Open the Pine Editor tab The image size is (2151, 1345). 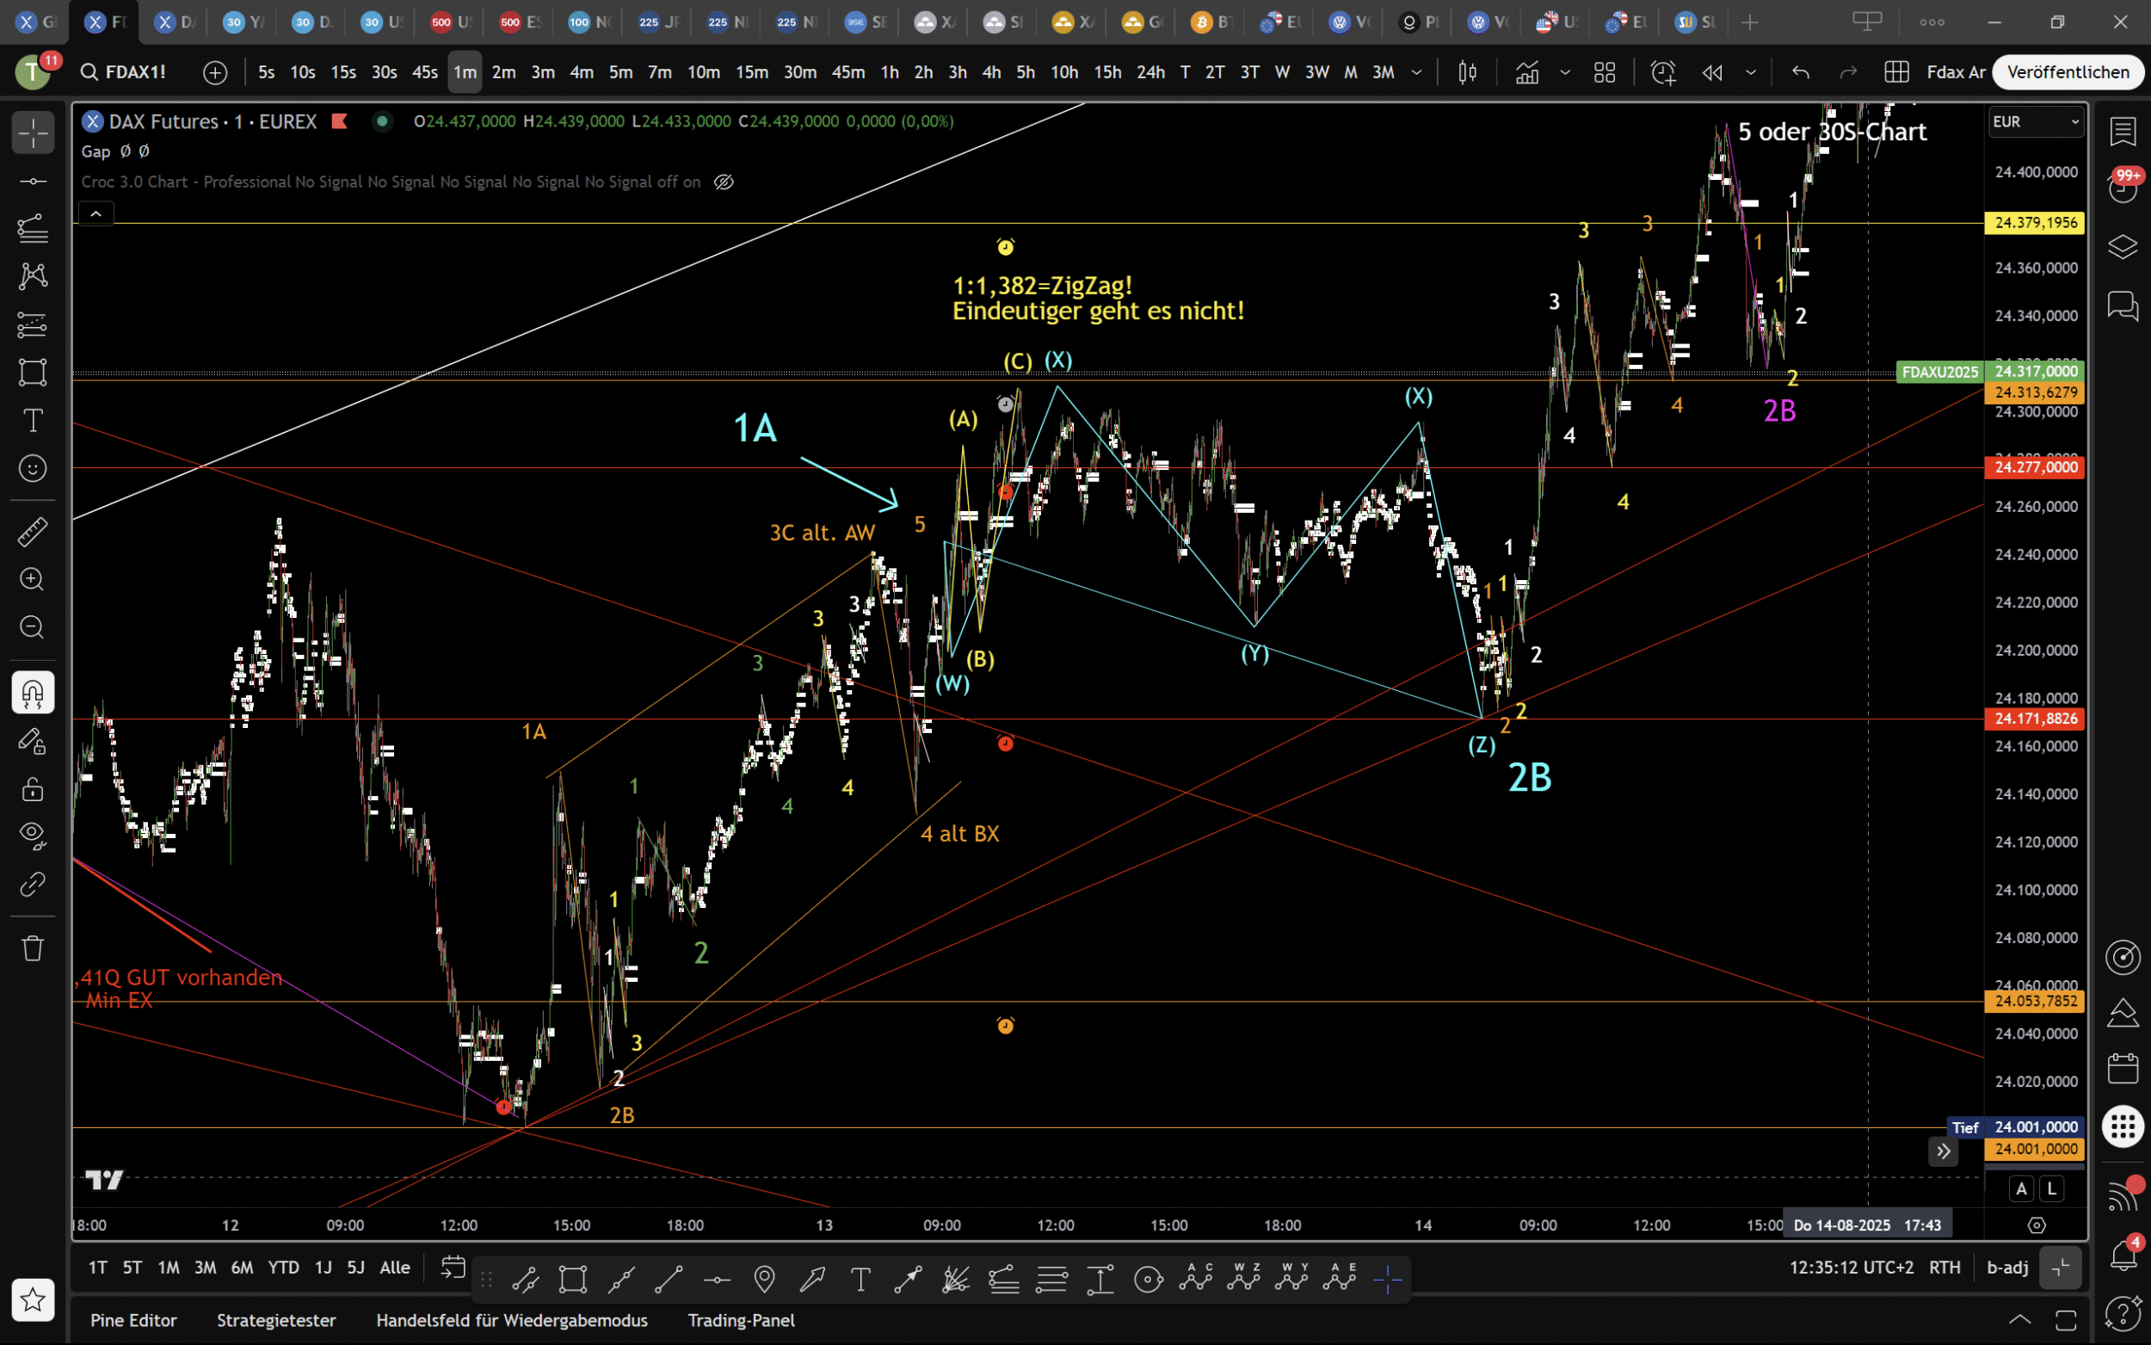133,1320
